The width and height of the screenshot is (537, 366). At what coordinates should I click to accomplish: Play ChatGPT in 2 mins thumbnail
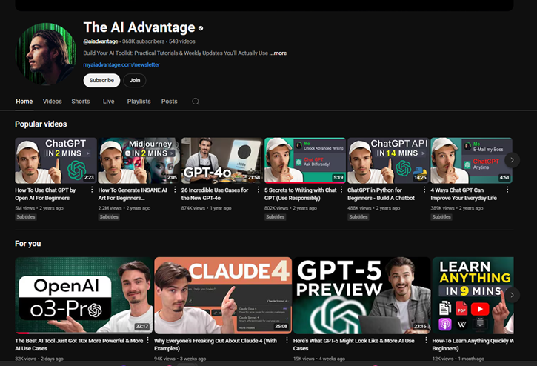56,160
